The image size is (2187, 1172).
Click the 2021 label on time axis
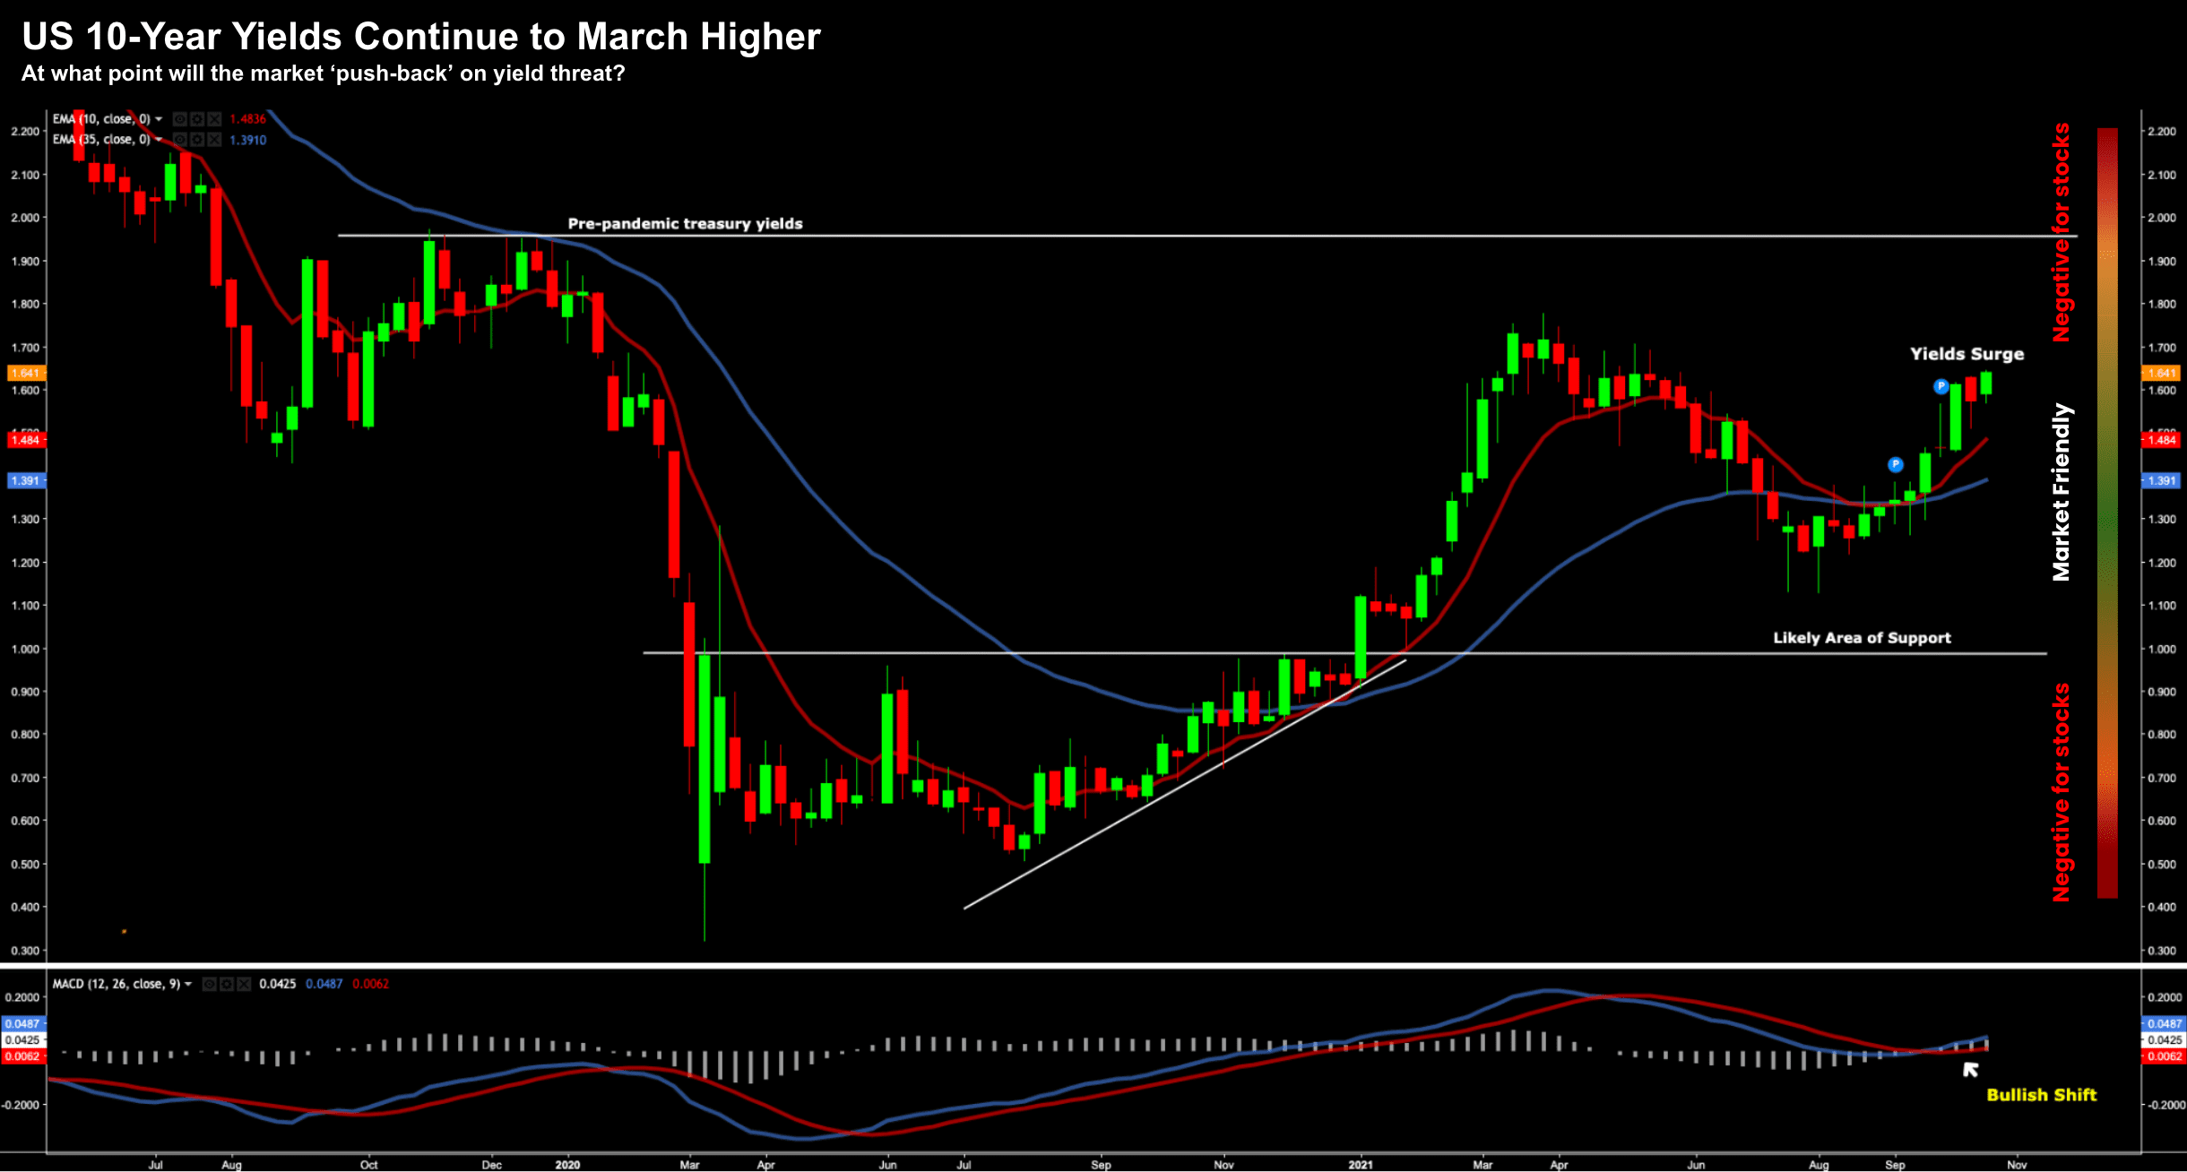coord(1361,1165)
